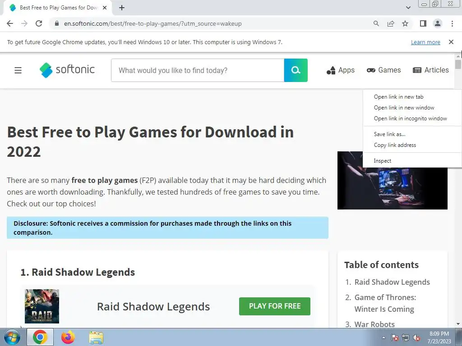Open Windows Start menu

[12, 337]
